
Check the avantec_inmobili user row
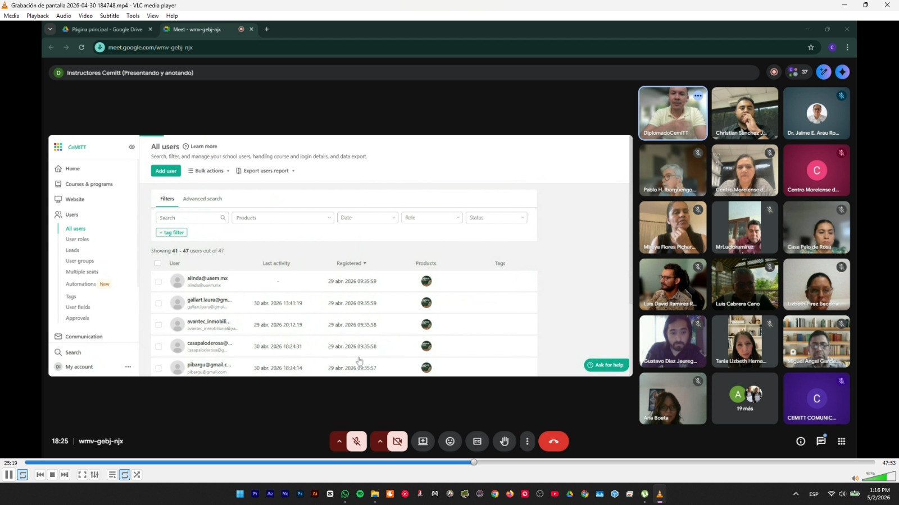tap(158, 325)
